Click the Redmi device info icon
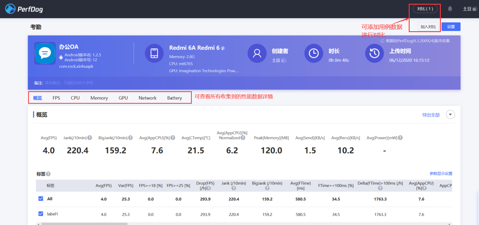The height and width of the screenshot is (225, 479). 223,48
